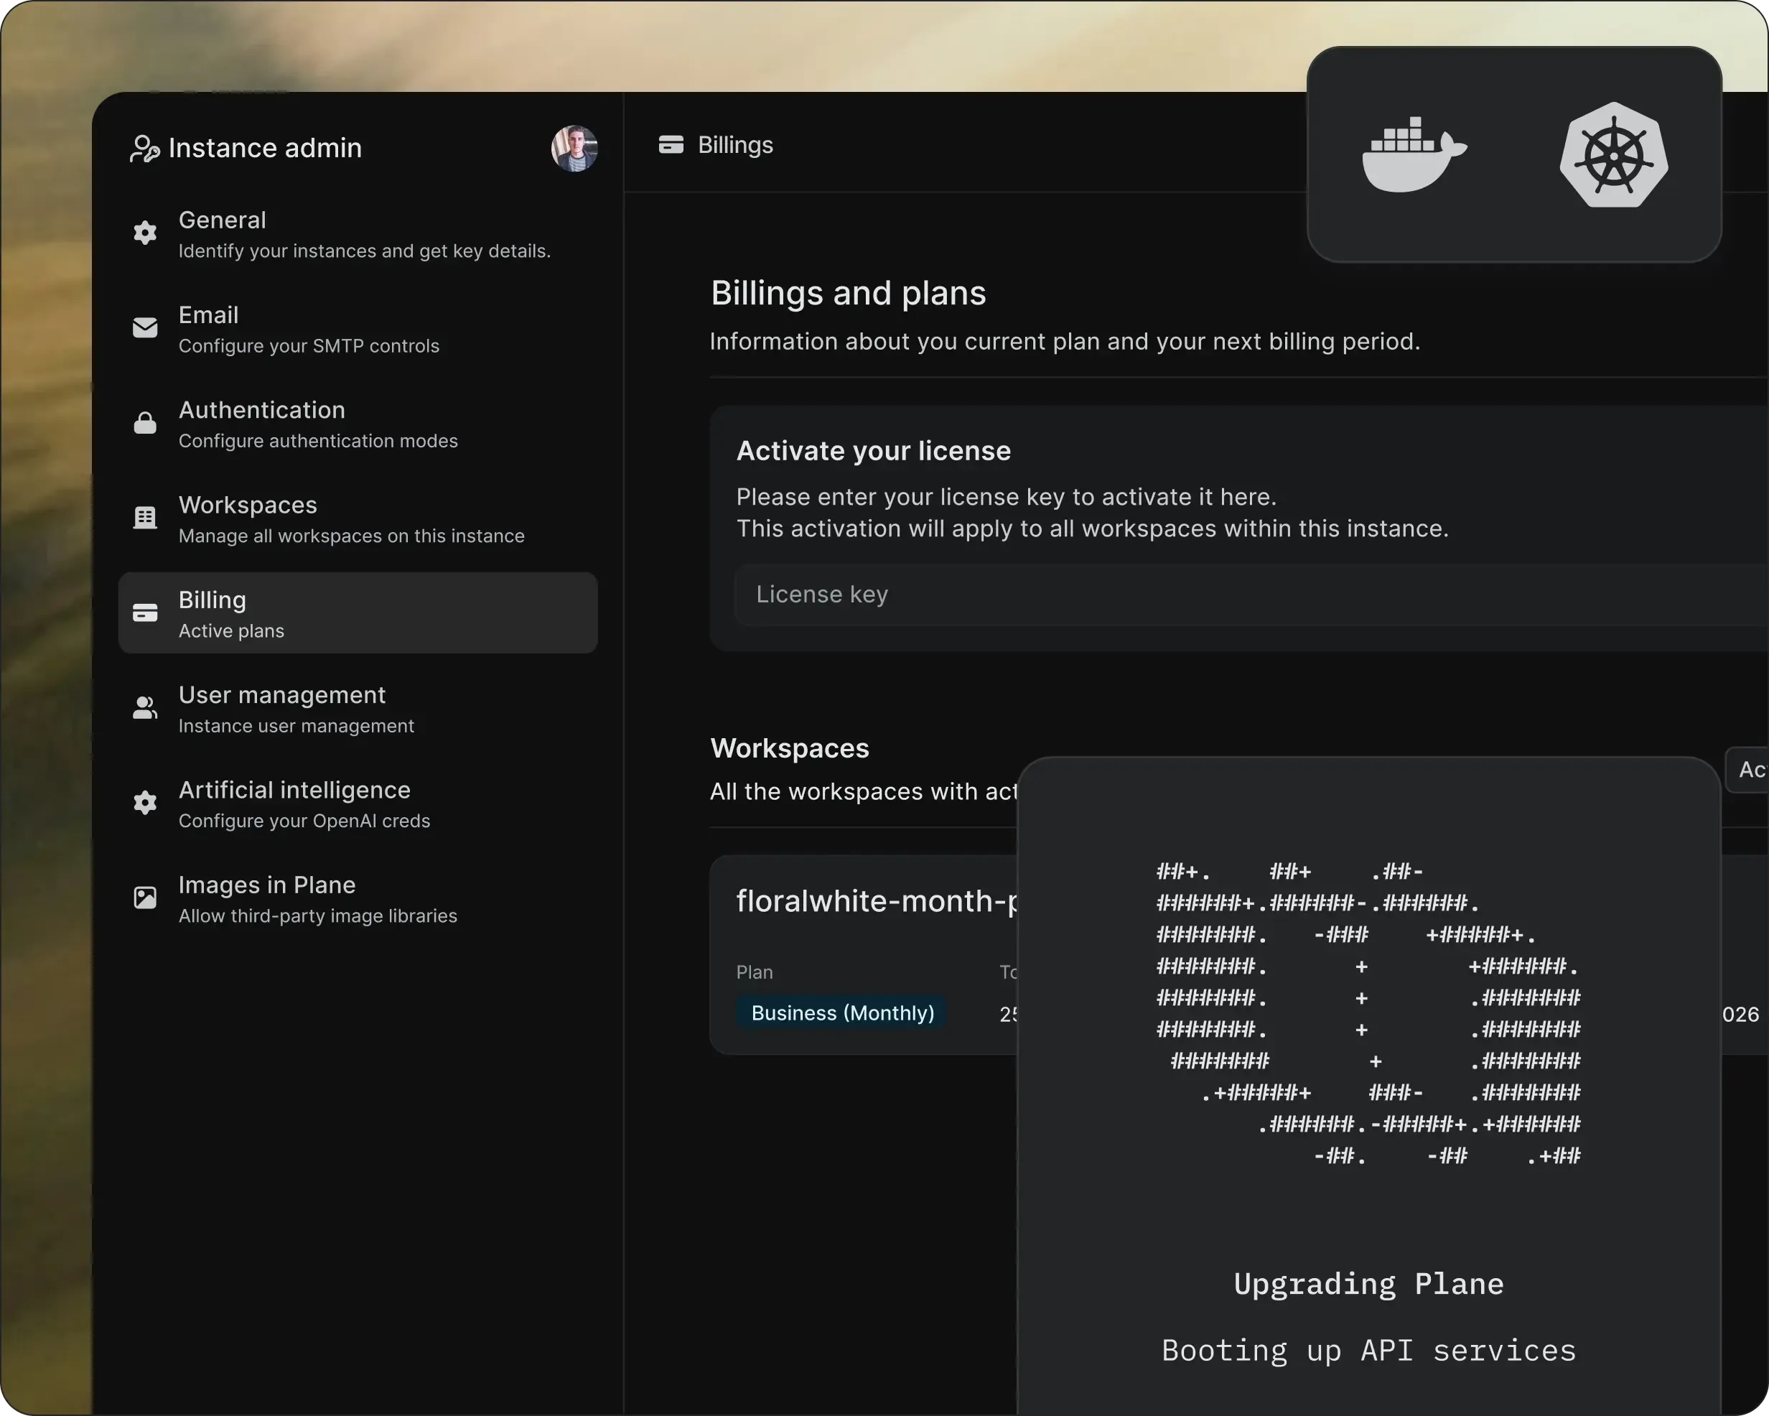Click the Billings header card icon
The width and height of the screenshot is (1769, 1416).
[671, 145]
